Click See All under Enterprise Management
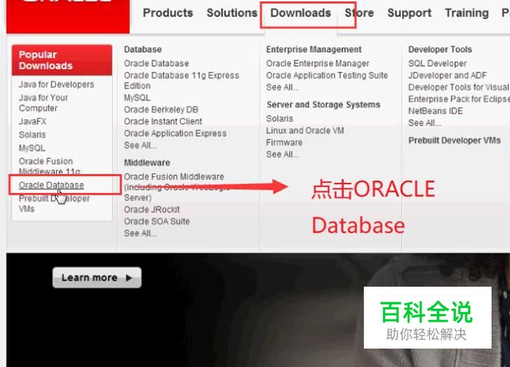The width and height of the screenshot is (510, 367). (283, 88)
